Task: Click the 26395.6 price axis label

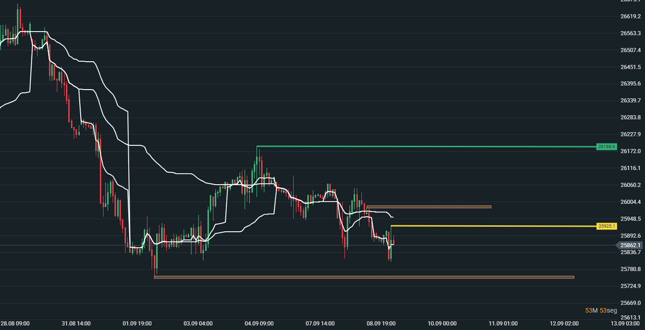Action: tap(630, 84)
